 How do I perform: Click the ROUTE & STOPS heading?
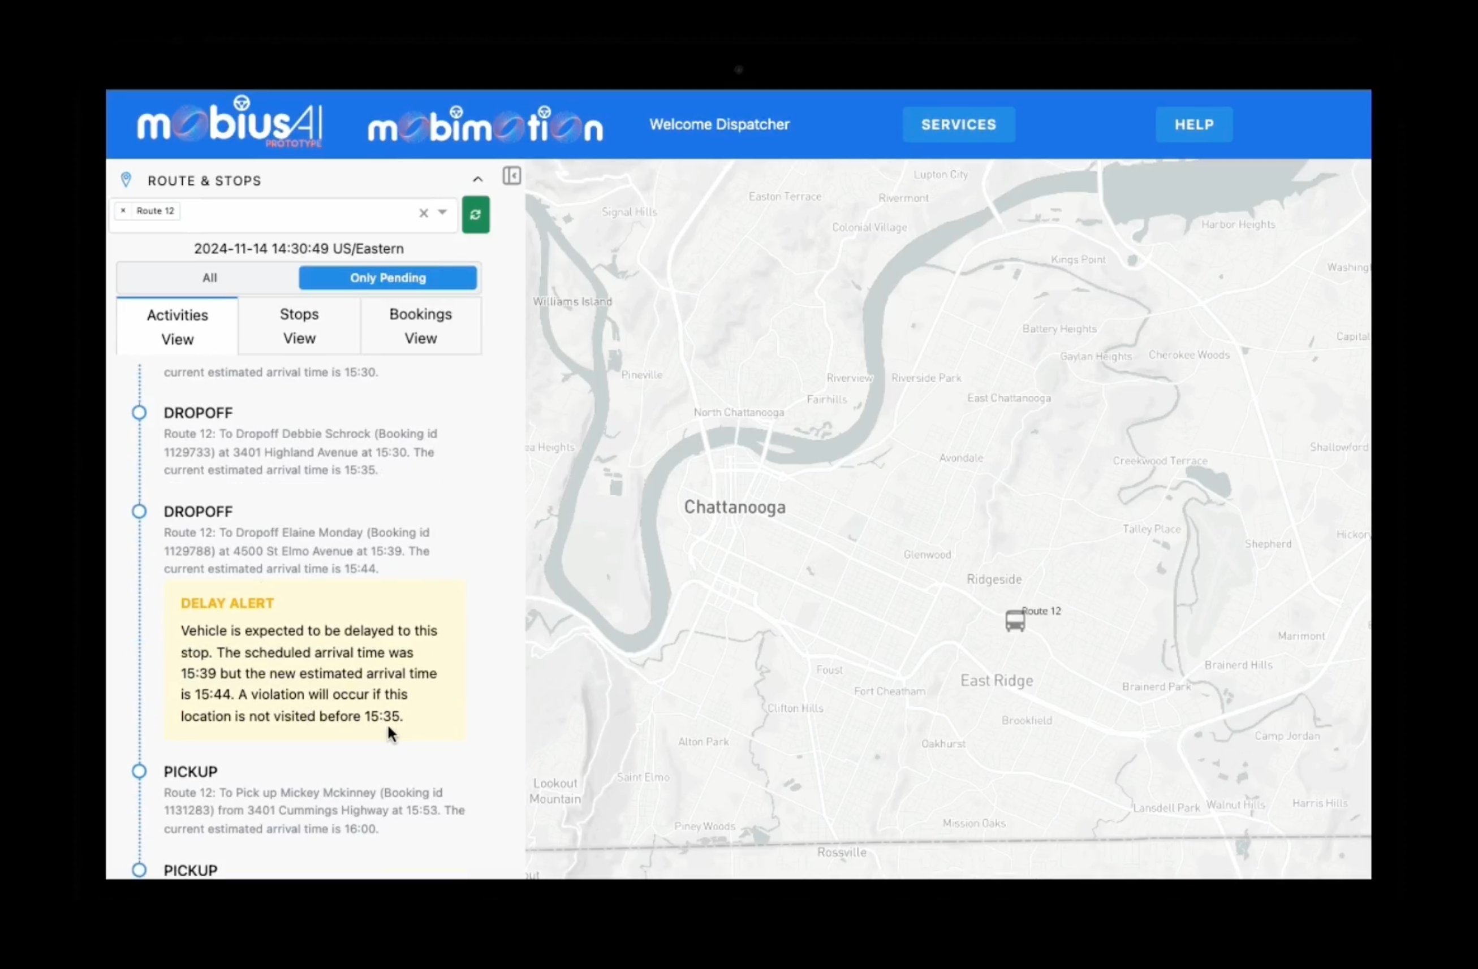click(204, 181)
